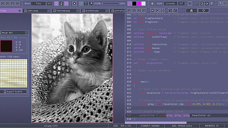
Task: Toggle the highlighted info panel icon
Action: 56,3
